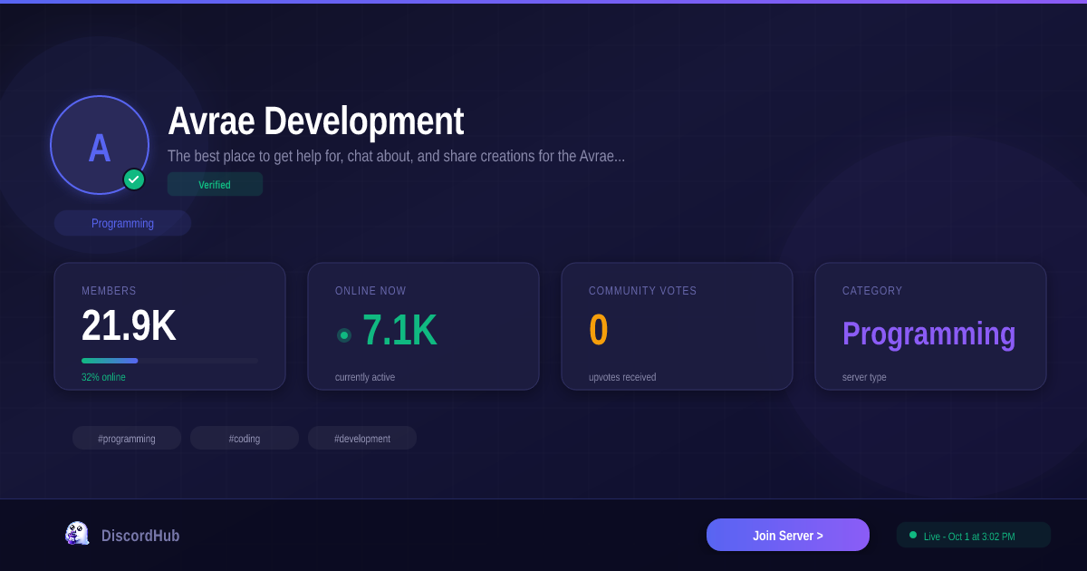Click the green live status dot

click(913, 535)
